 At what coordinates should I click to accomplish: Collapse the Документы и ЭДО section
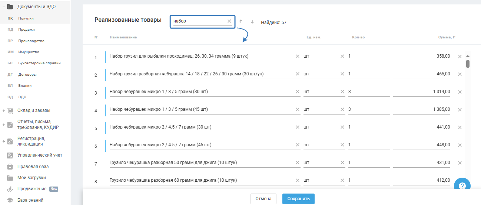pos(3,7)
